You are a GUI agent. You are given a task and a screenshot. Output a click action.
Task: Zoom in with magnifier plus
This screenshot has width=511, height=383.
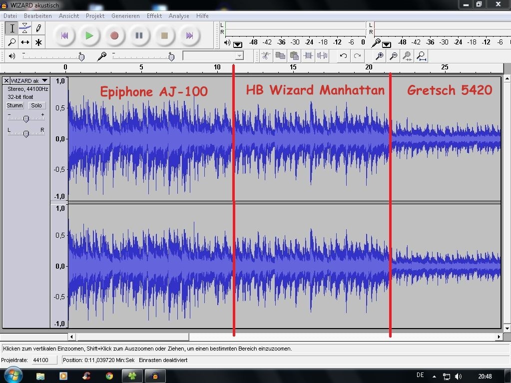click(379, 56)
